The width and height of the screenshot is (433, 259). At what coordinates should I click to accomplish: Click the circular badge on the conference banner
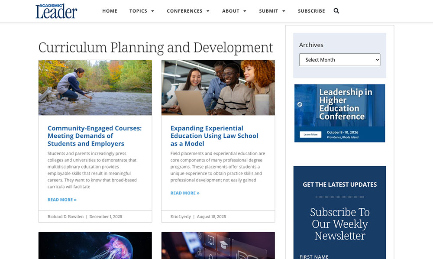[x=299, y=104]
